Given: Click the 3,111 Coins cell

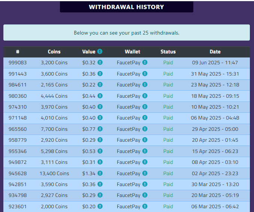Looking at the screenshot, I should pyautogui.click(x=54, y=162).
